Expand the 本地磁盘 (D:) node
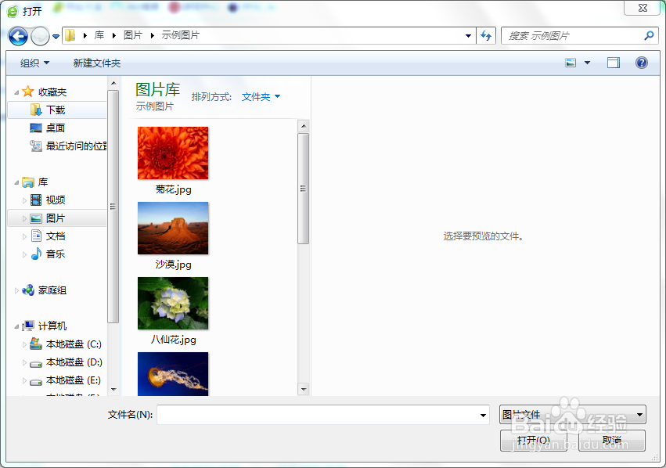 point(24,362)
